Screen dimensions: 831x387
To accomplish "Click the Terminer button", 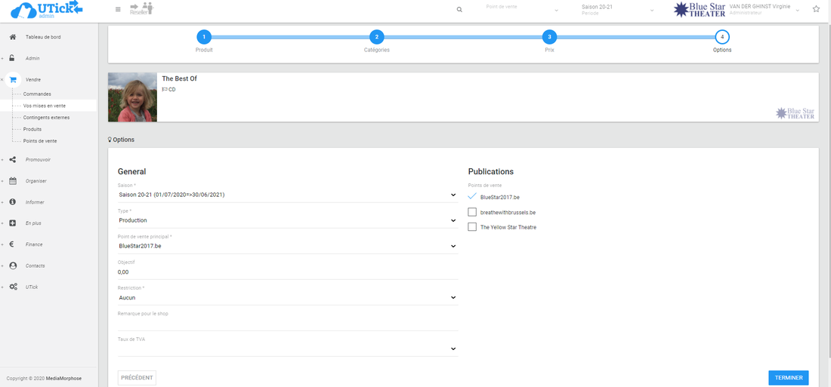I will [788, 378].
